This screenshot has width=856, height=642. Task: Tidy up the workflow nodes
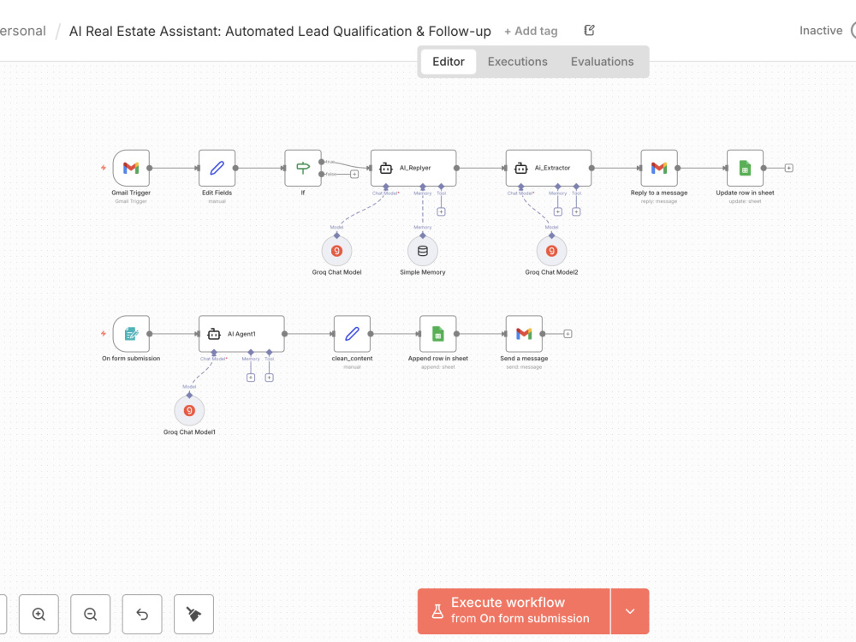point(193,614)
